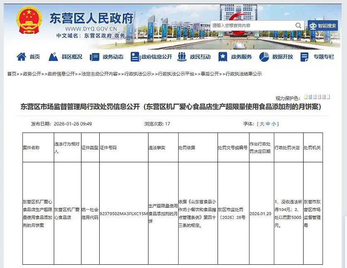Click the magnifier search icon
The width and height of the screenshot is (347, 268).
coord(298,26)
